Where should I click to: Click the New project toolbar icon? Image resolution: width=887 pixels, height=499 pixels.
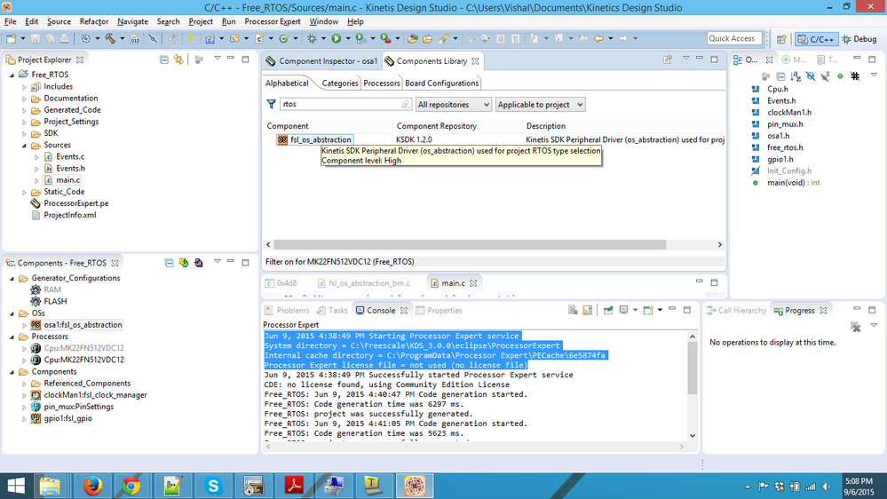[x=12, y=38]
